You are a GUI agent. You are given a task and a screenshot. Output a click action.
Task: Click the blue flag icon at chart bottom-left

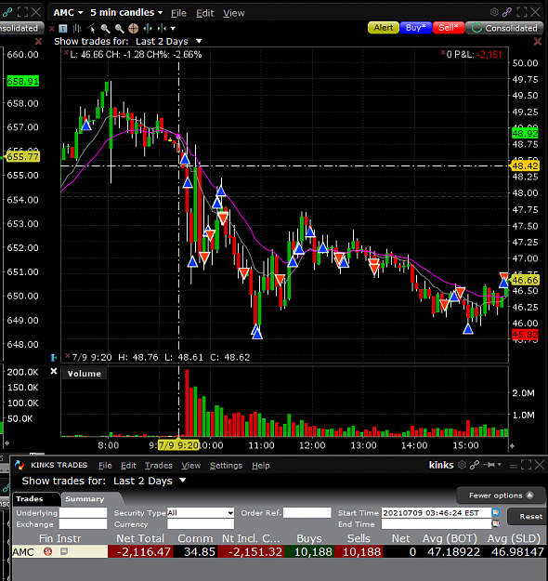coord(54,358)
